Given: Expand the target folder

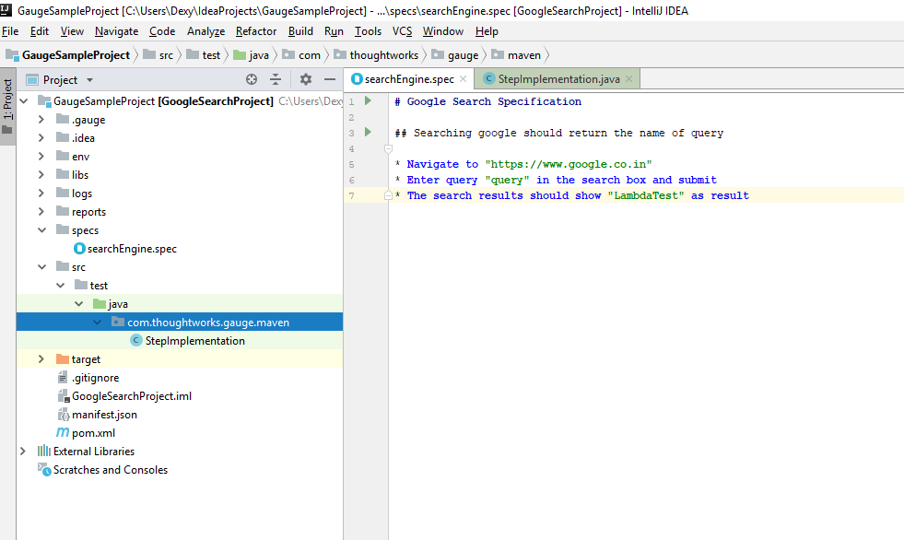Looking at the screenshot, I should 41,359.
